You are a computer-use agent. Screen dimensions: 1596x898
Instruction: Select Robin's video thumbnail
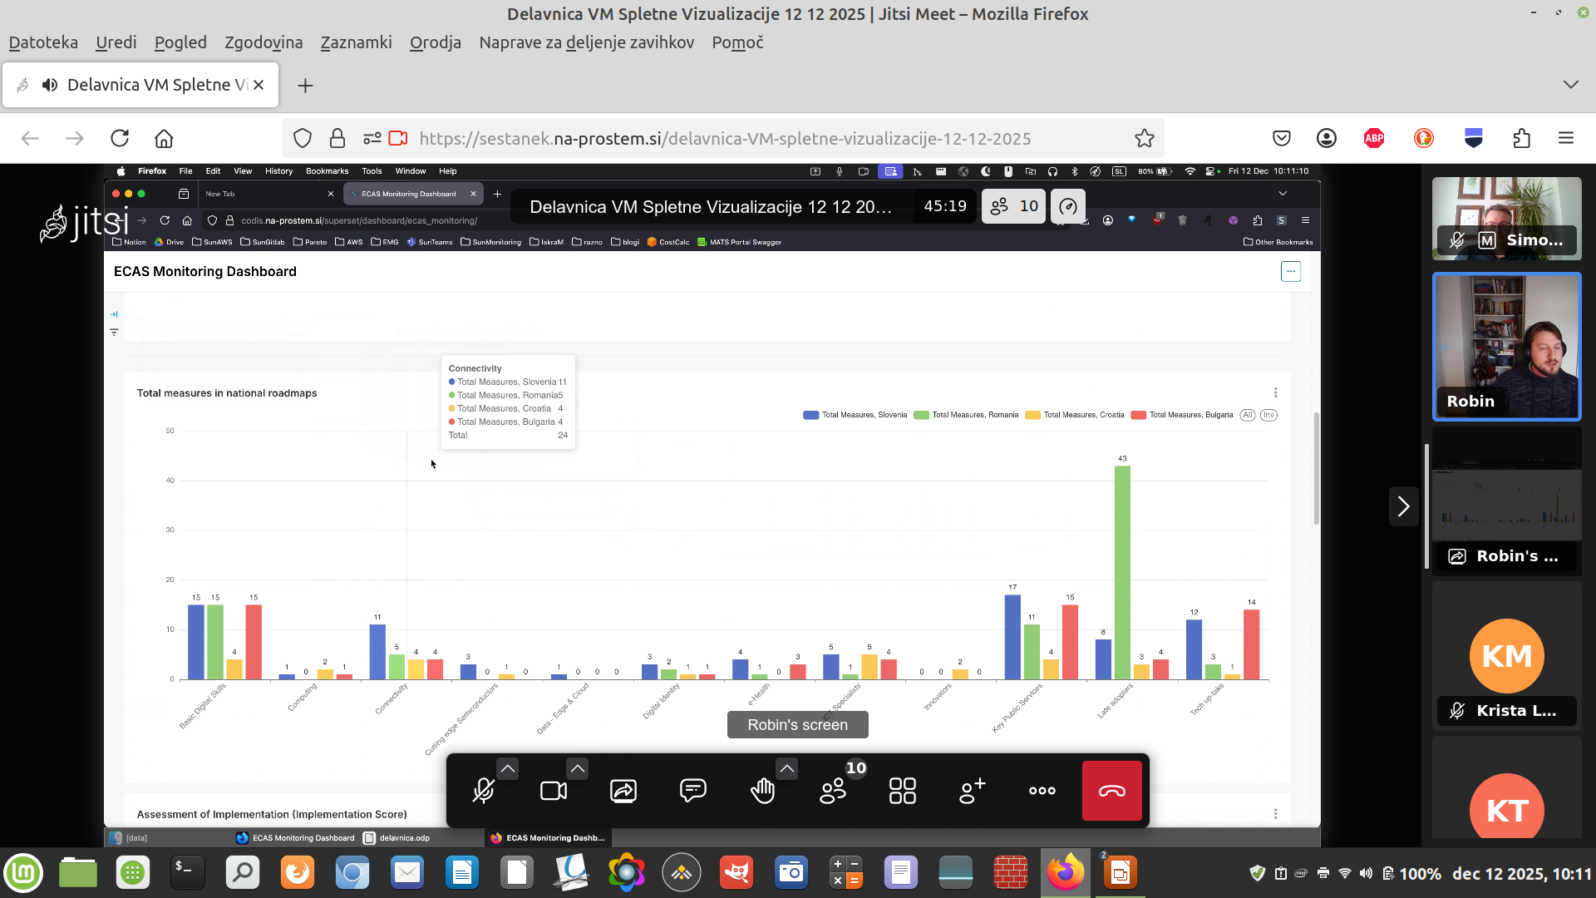click(1506, 346)
